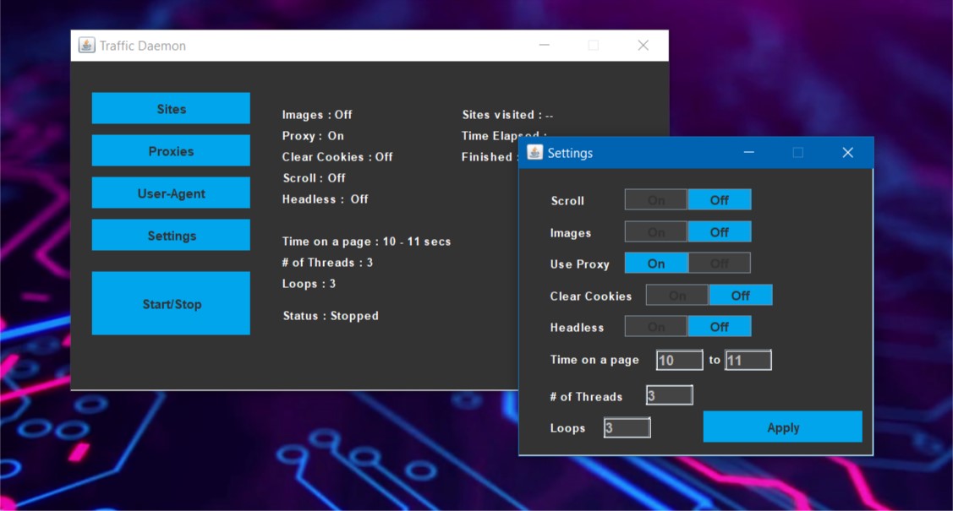Click the Java icon in Settings title bar
The image size is (953, 511).
pos(534,153)
